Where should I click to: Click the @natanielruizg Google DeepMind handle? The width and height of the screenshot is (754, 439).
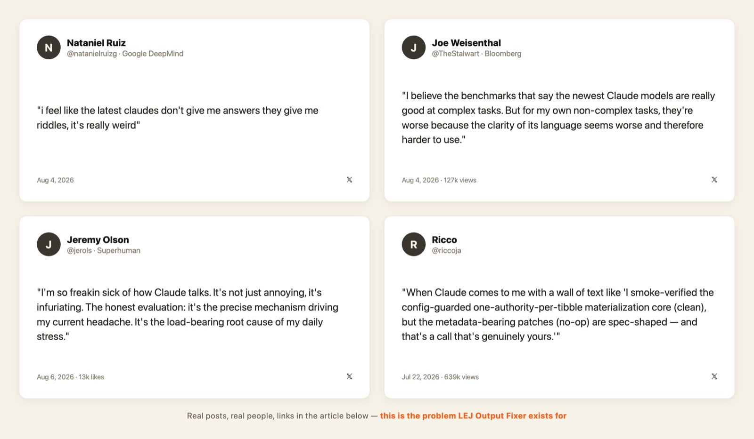pos(125,54)
